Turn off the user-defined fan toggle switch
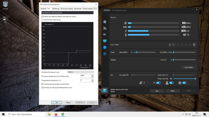Viewport: 209px width, 117px height. click(x=172, y=83)
